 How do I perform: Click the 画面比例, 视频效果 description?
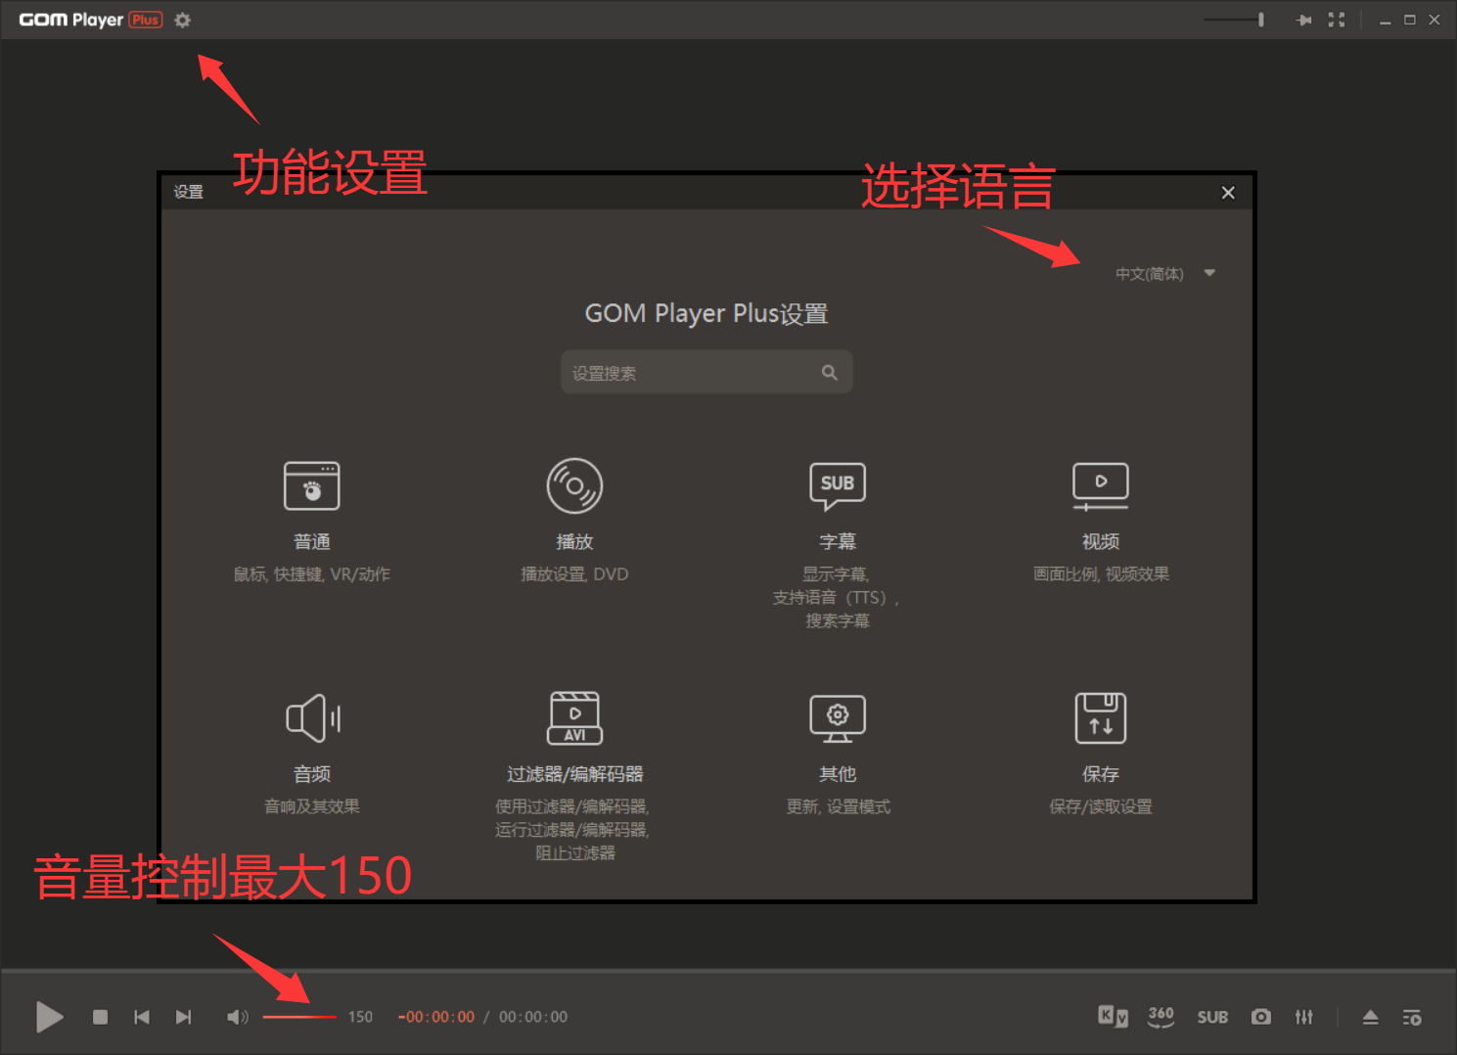click(x=1101, y=574)
